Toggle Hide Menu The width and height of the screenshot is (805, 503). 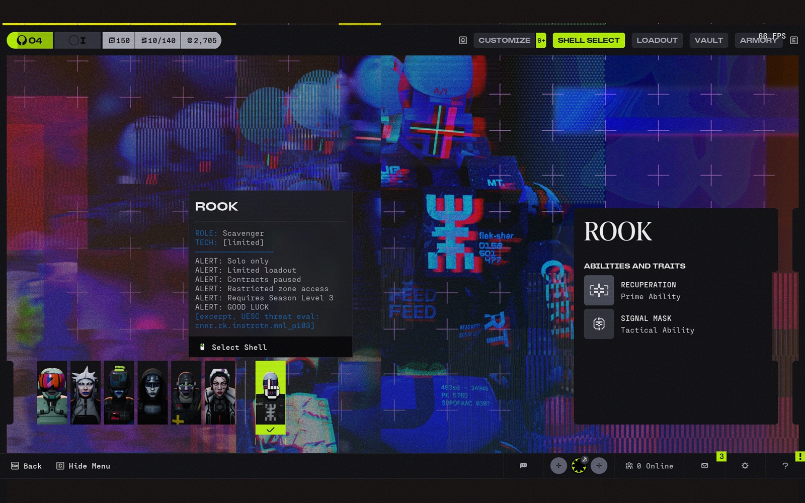[x=83, y=466]
